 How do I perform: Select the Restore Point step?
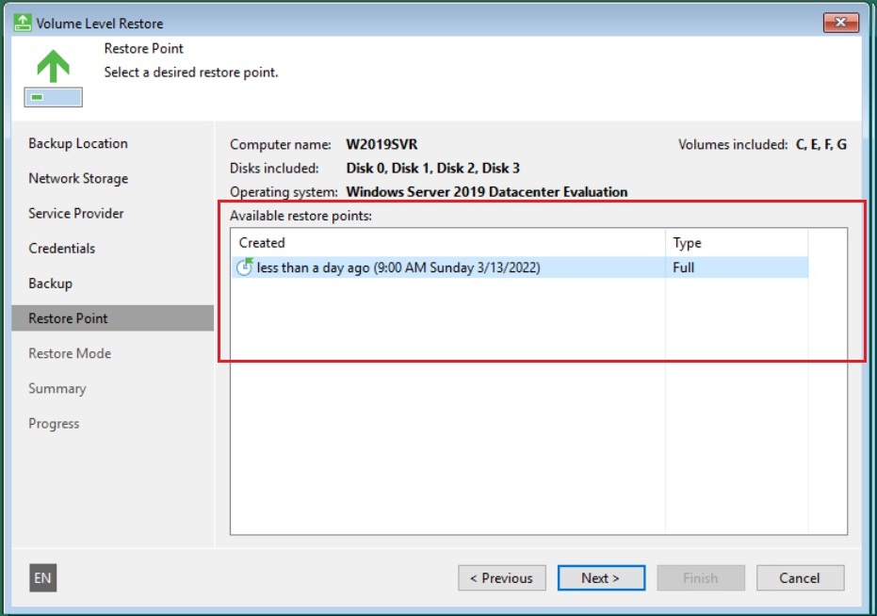click(x=69, y=318)
